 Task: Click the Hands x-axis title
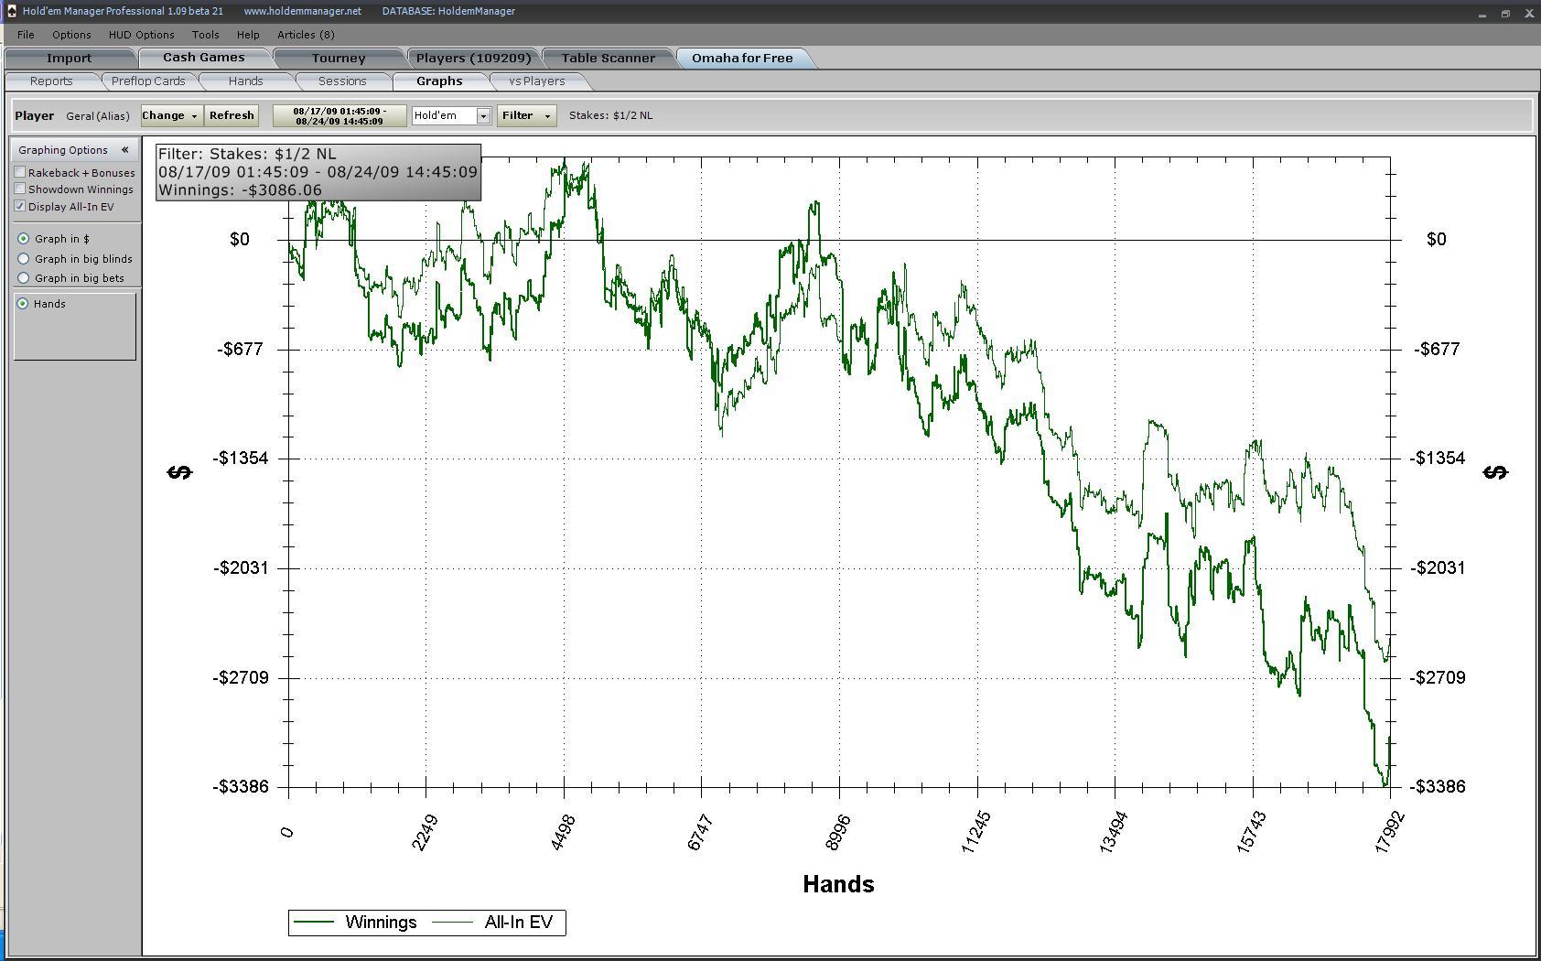(x=838, y=884)
